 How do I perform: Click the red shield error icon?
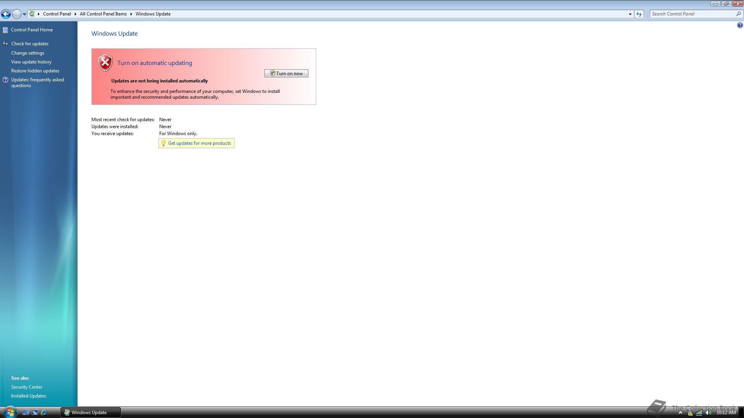click(x=105, y=63)
